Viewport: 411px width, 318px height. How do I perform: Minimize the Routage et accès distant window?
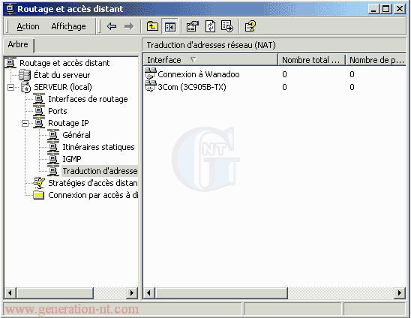373,9
